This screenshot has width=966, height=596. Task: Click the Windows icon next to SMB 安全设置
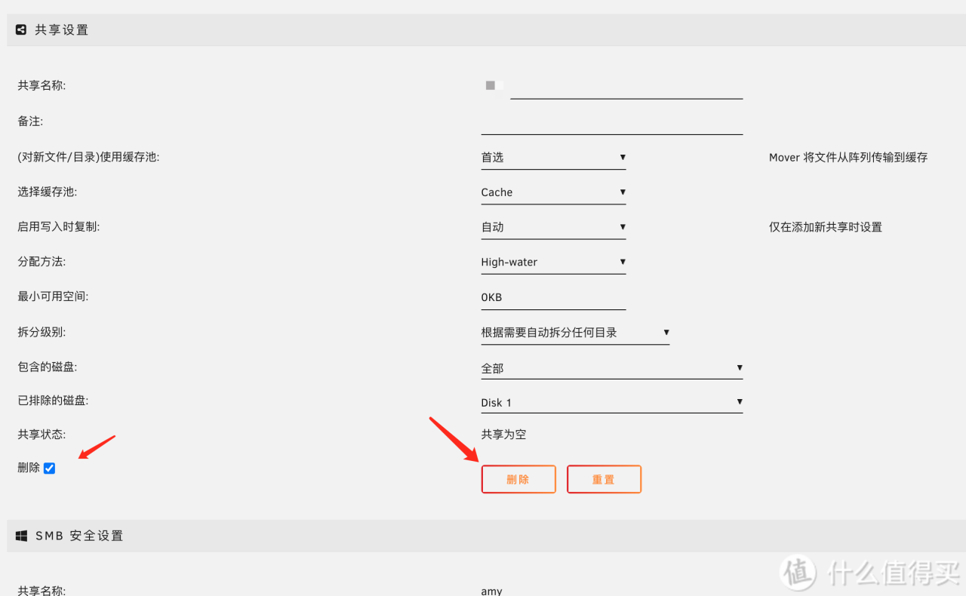point(20,536)
